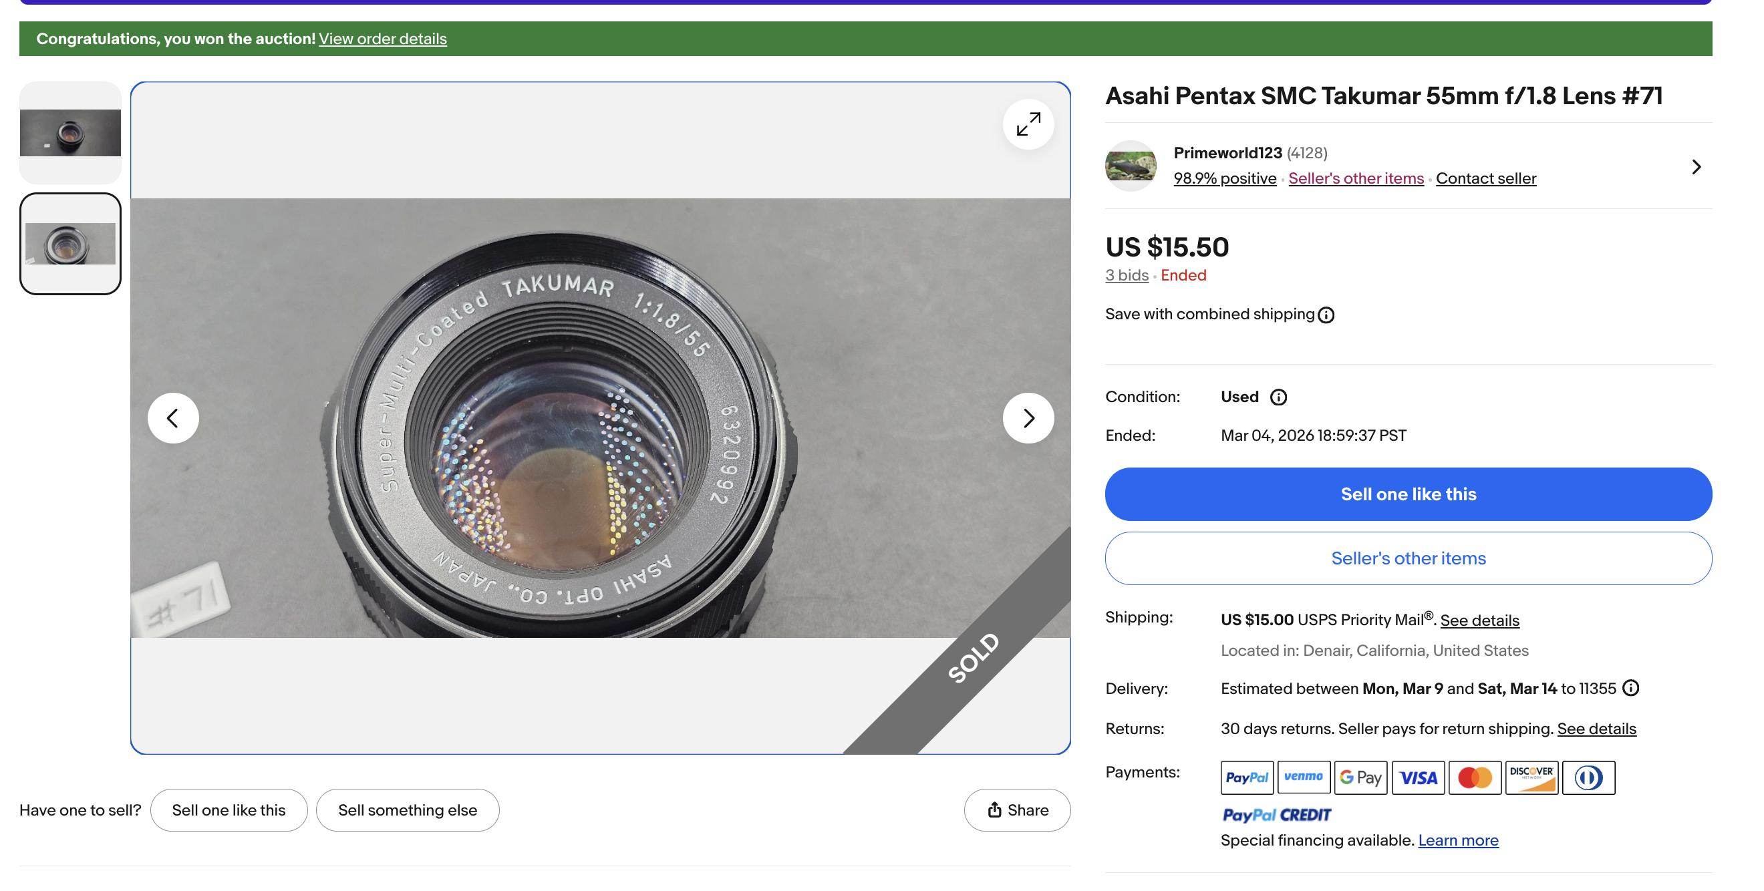Click the PayPal payment icon
This screenshot has height=891, width=1764.
1246,777
